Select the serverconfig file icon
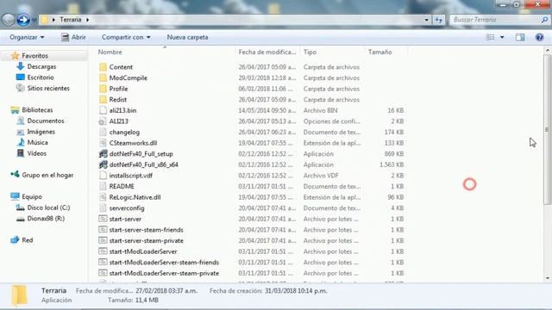552x310 pixels. (x=103, y=208)
